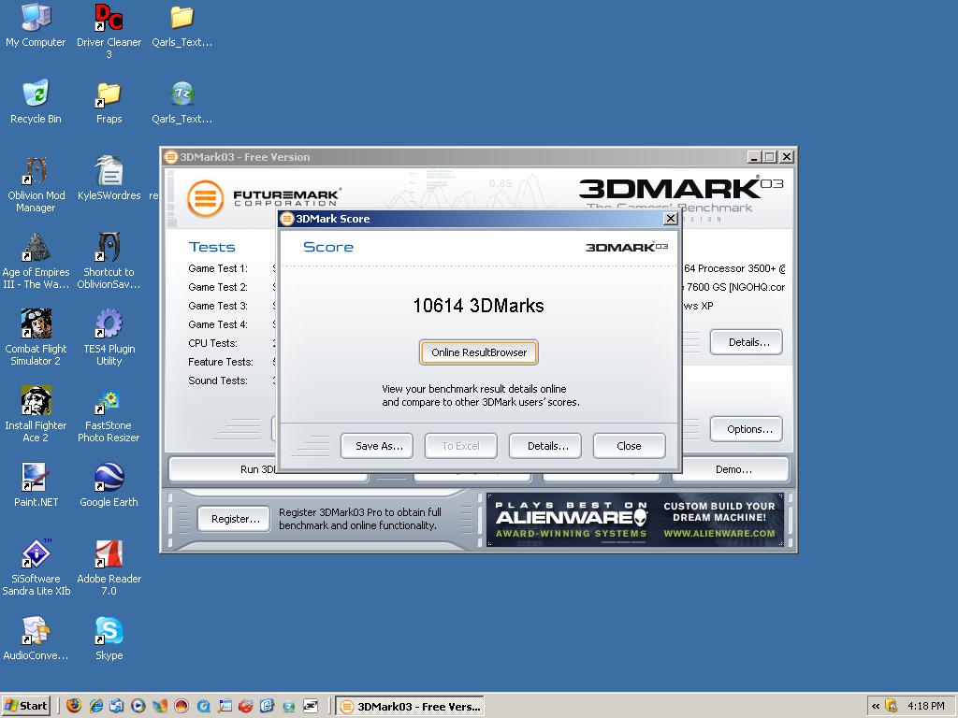Select Install Fighter Ace 2 icon
This screenshot has width=958, height=718.
pyautogui.click(x=36, y=413)
